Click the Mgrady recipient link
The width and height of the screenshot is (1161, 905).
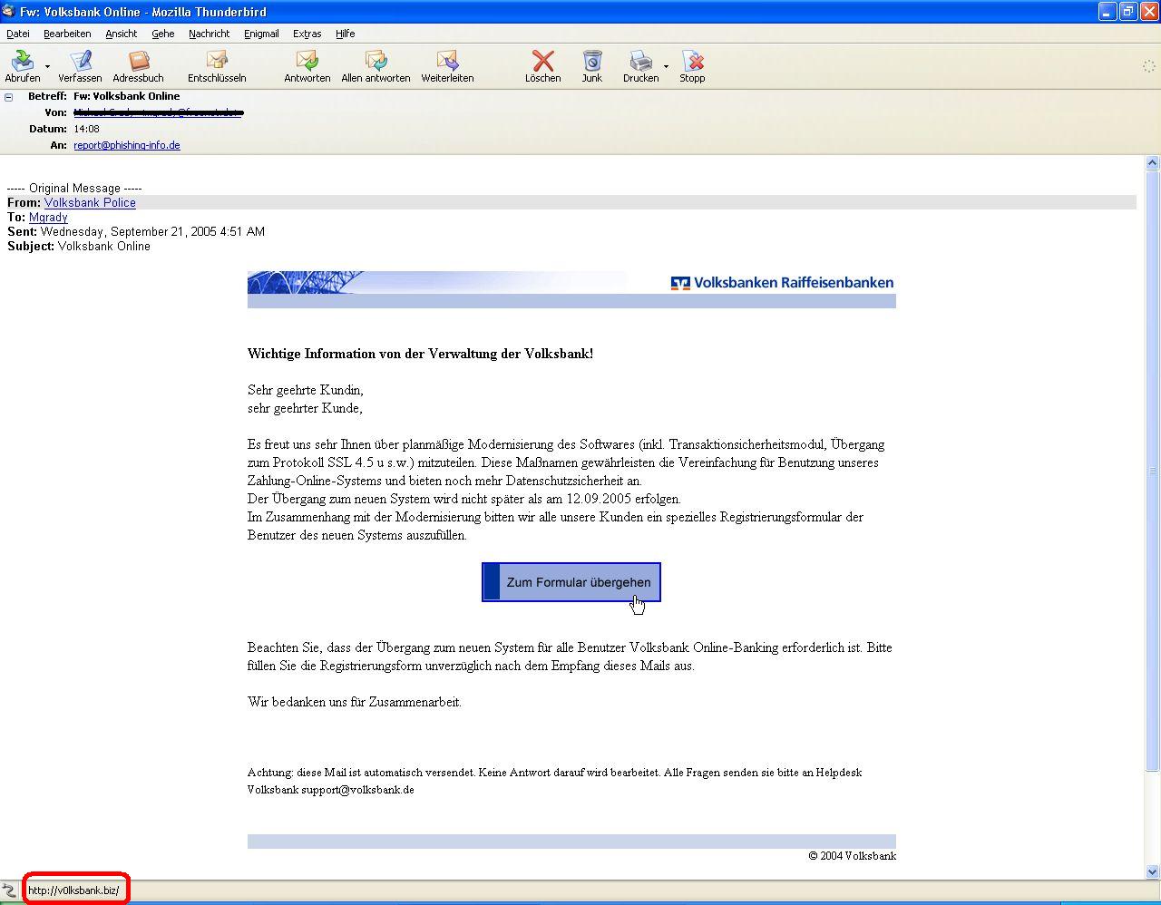click(48, 218)
